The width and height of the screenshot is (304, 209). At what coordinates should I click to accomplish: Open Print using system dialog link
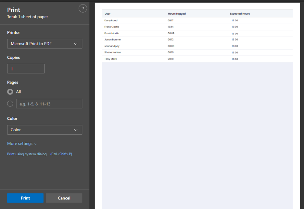(40, 154)
